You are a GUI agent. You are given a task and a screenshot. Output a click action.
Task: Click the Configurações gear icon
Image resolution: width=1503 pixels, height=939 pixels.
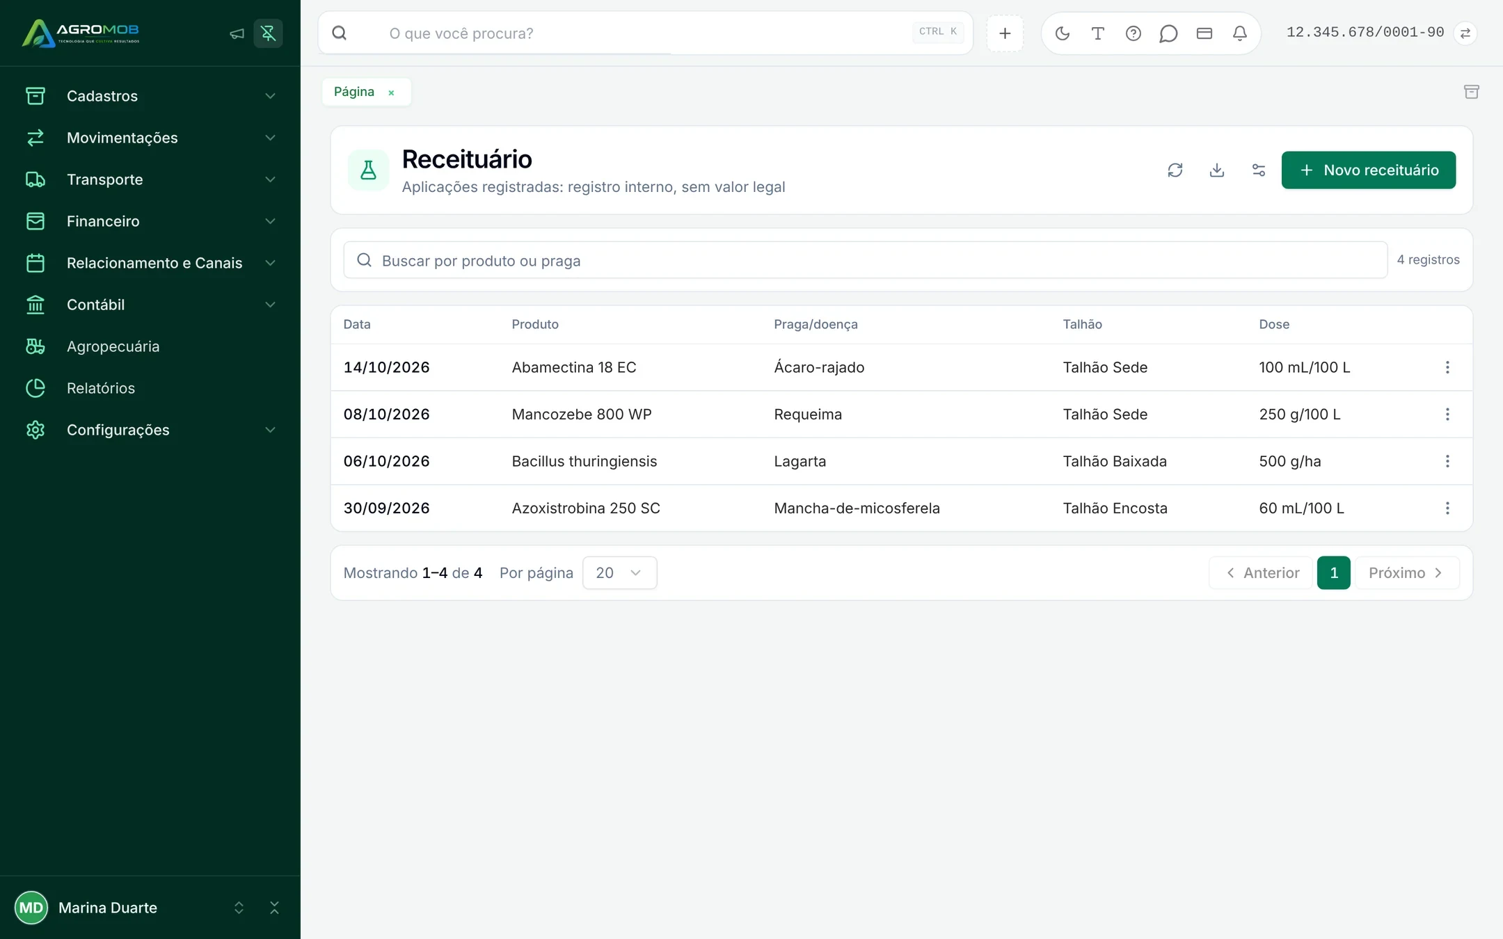pyautogui.click(x=35, y=430)
